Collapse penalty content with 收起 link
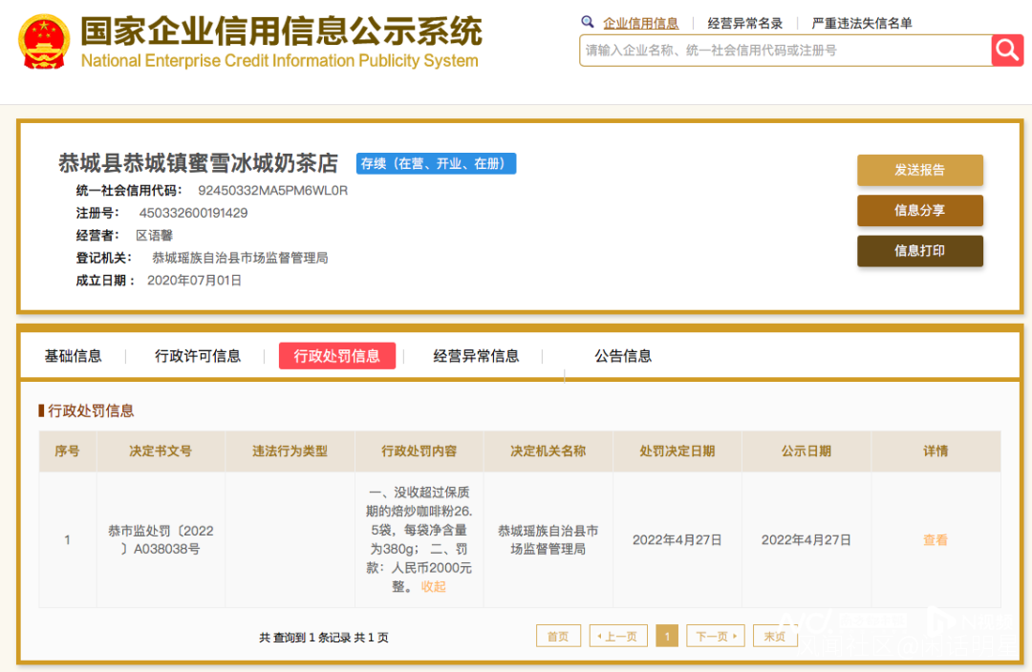This screenshot has height=672, width=1032. coord(433,586)
